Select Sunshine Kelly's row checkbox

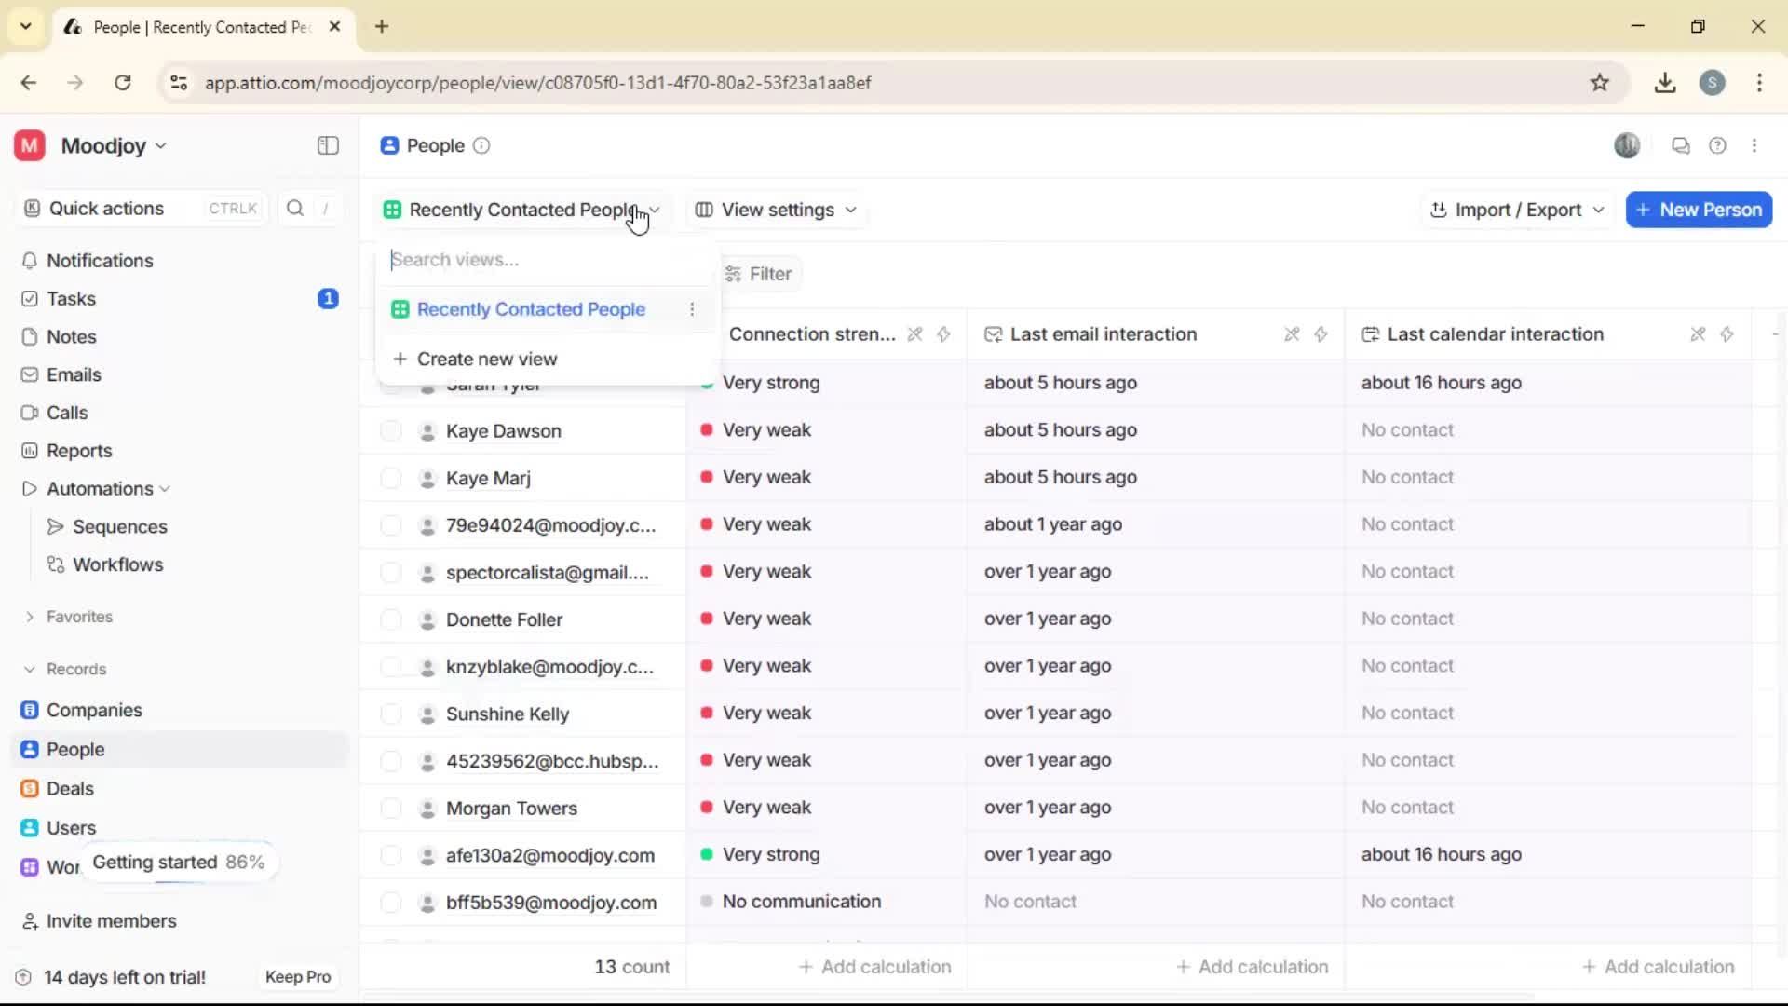point(390,714)
